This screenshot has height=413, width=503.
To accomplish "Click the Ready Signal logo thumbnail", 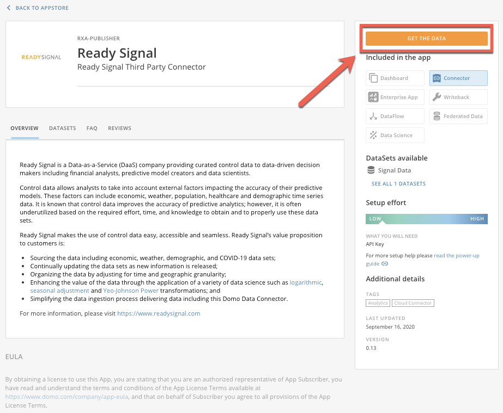I will [x=41, y=57].
